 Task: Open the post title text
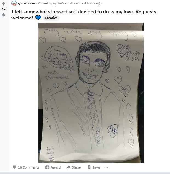[x=84, y=15]
